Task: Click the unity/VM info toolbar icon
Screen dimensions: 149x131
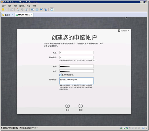Action: (46, 9)
